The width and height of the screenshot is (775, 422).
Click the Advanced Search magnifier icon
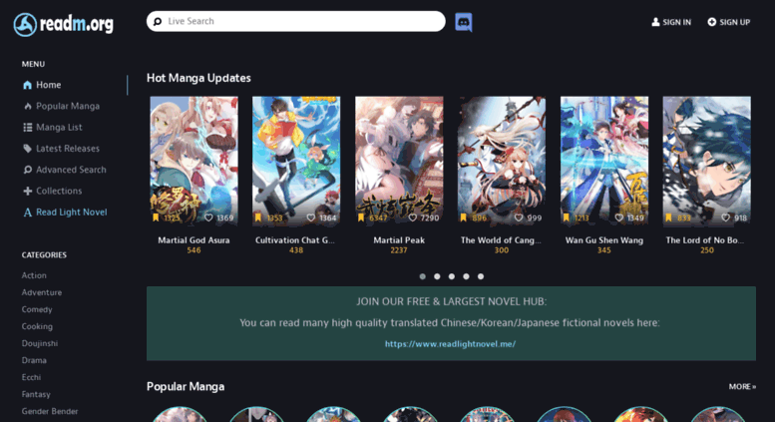click(28, 170)
